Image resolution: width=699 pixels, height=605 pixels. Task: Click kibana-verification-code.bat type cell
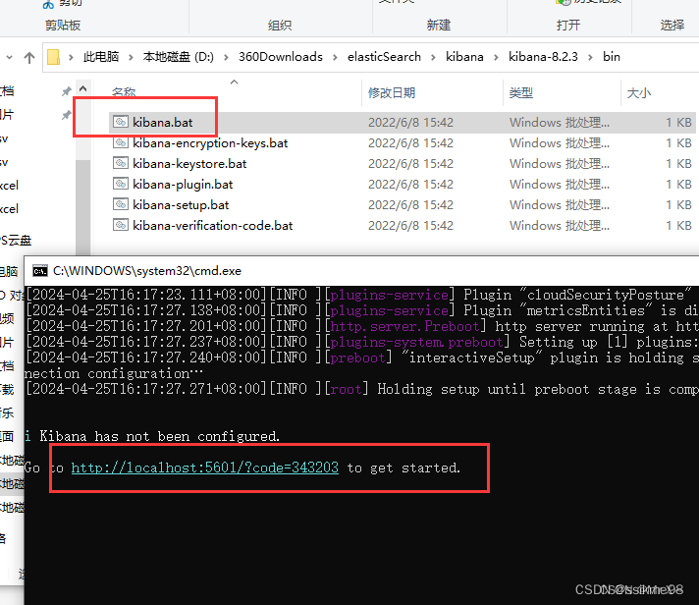[x=560, y=225]
